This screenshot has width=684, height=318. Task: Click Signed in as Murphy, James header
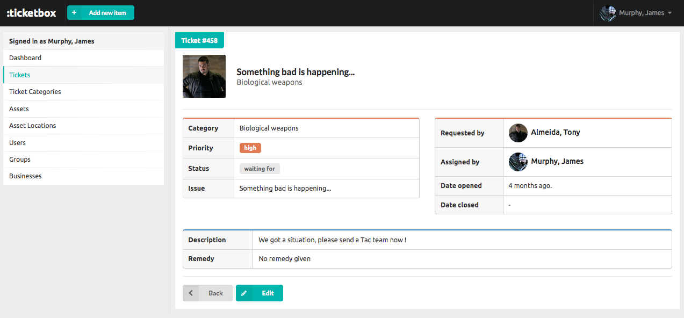(x=83, y=41)
